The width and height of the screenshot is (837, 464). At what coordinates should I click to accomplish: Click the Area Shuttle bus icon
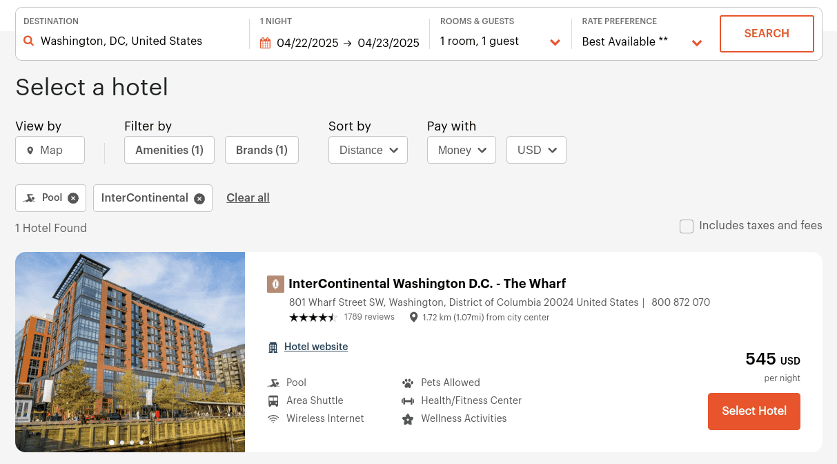[x=273, y=401]
